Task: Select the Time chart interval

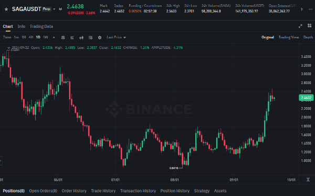Action: click(x=7, y=37)
